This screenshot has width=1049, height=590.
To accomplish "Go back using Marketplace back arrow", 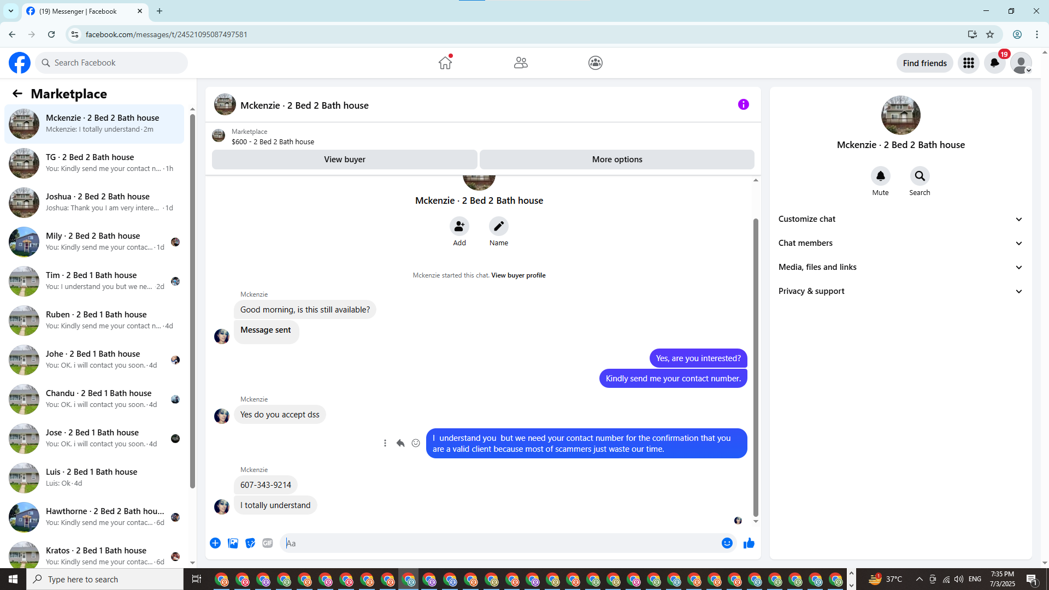I will [17, 94].
